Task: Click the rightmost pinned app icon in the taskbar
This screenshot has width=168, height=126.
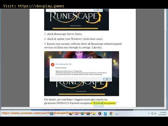Action: tap(117, 113)
